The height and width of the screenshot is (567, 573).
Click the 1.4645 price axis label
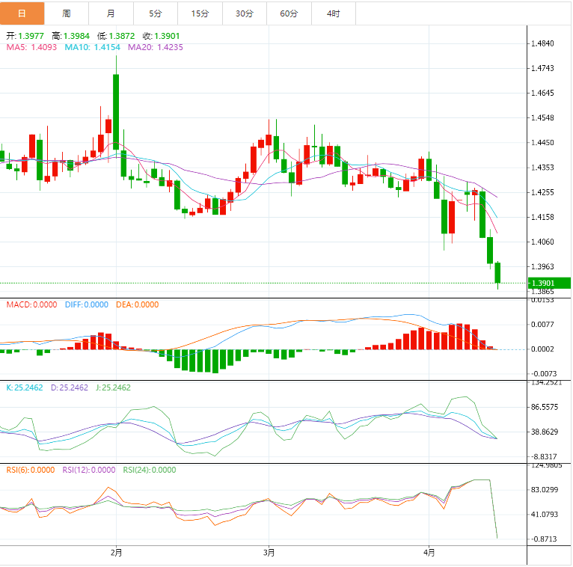542,94
